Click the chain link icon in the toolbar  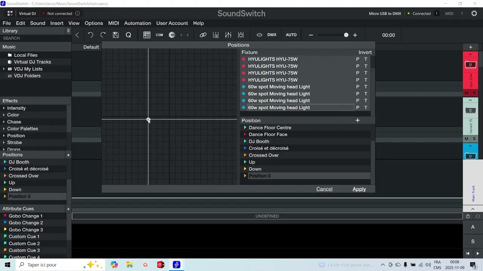(203, 35)
